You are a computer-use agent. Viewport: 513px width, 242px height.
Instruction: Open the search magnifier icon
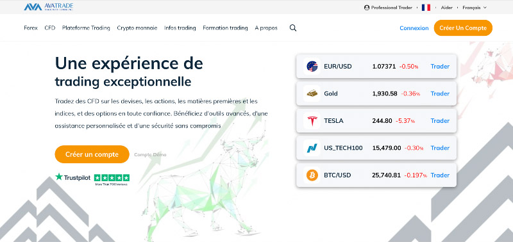(293, 28)
